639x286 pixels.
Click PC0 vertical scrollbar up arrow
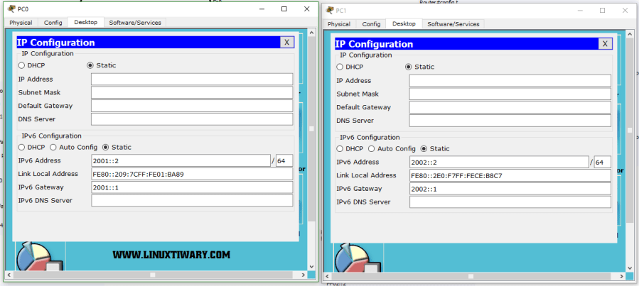coord(312,33)
